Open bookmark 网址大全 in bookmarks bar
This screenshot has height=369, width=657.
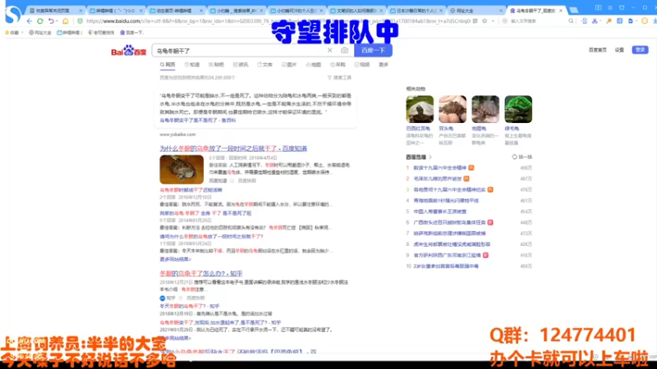(39, 32)
